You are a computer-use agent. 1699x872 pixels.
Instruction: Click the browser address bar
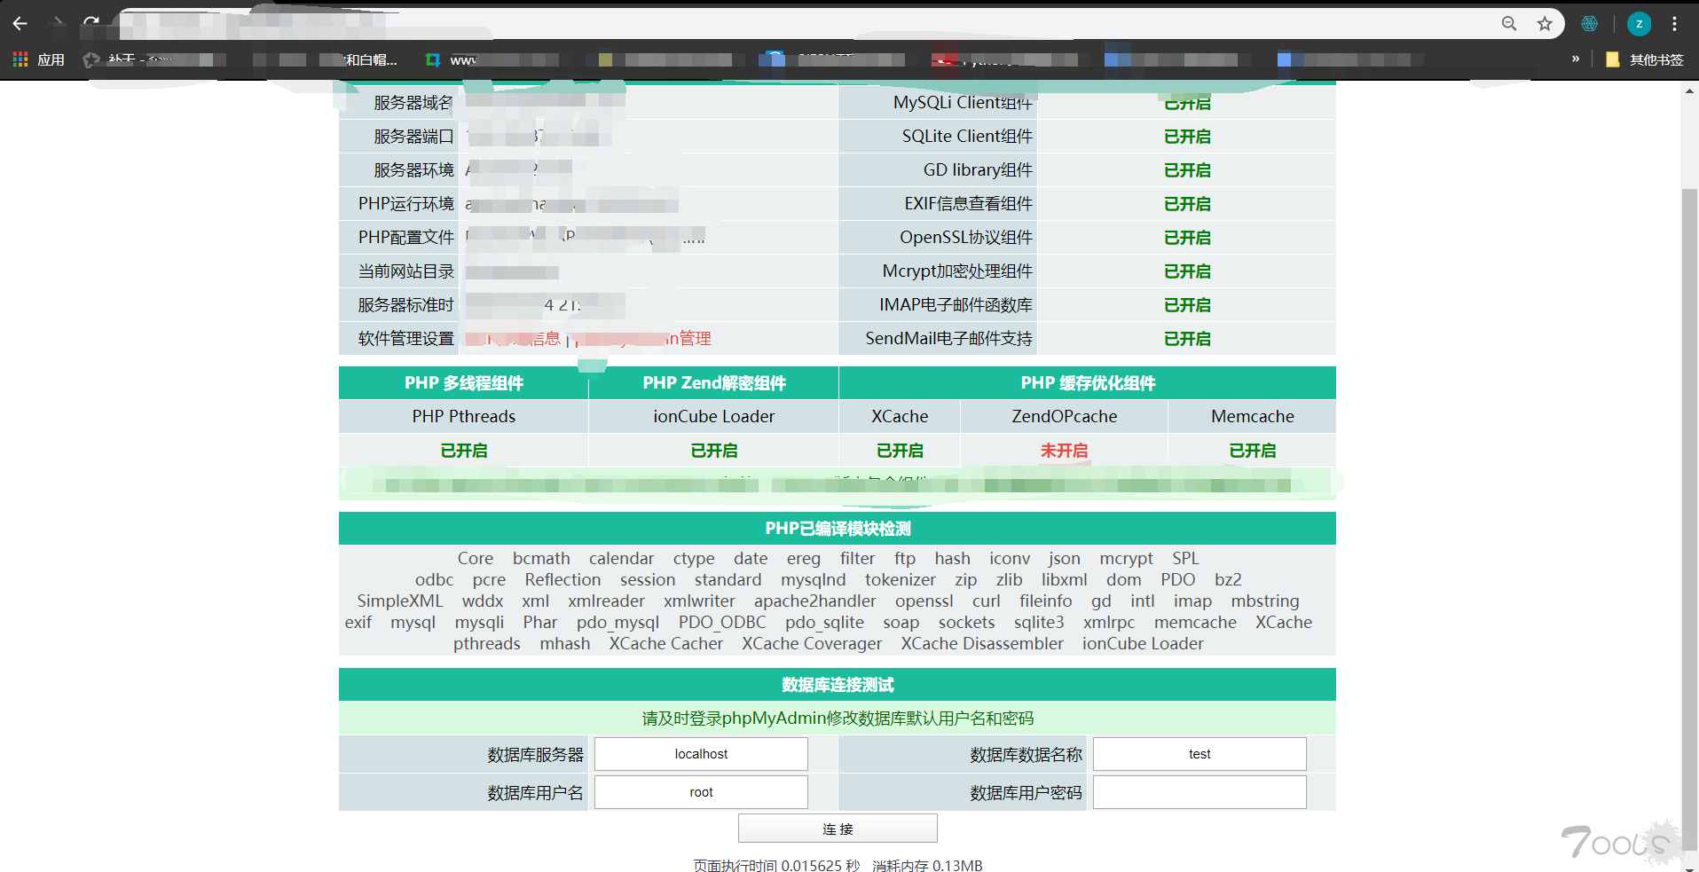tap(798, 24)
